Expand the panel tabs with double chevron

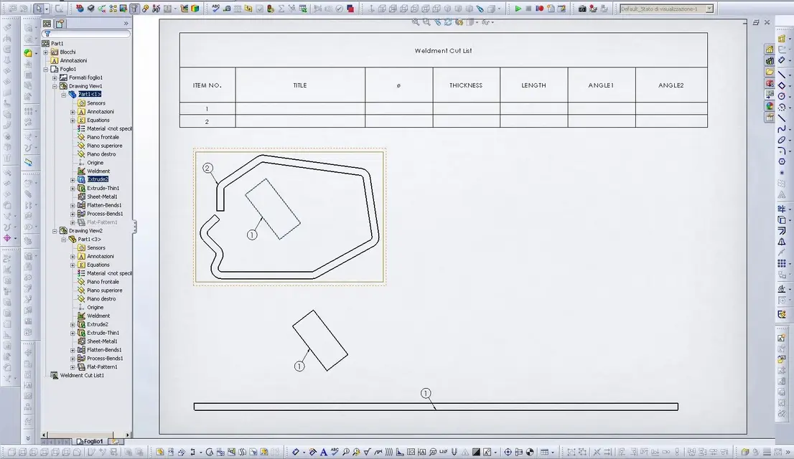click(126, 23)
